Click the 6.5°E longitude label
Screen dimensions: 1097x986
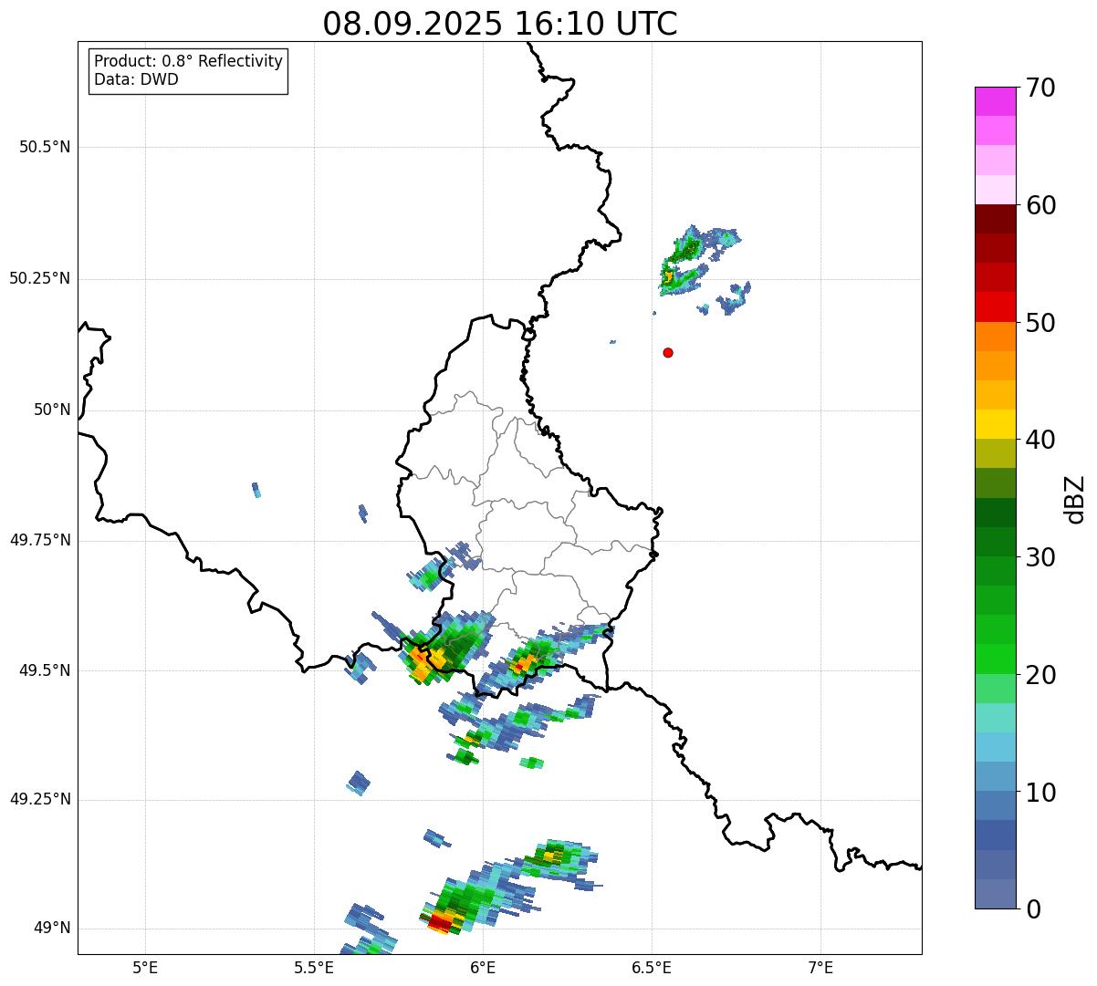(x=652, y=967)
